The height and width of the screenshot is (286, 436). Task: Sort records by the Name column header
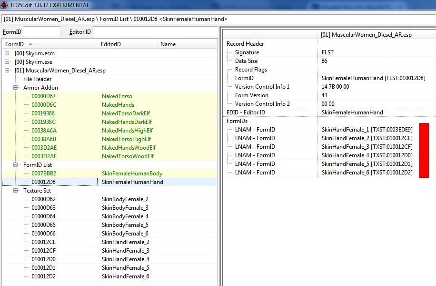tap(186, 44)
